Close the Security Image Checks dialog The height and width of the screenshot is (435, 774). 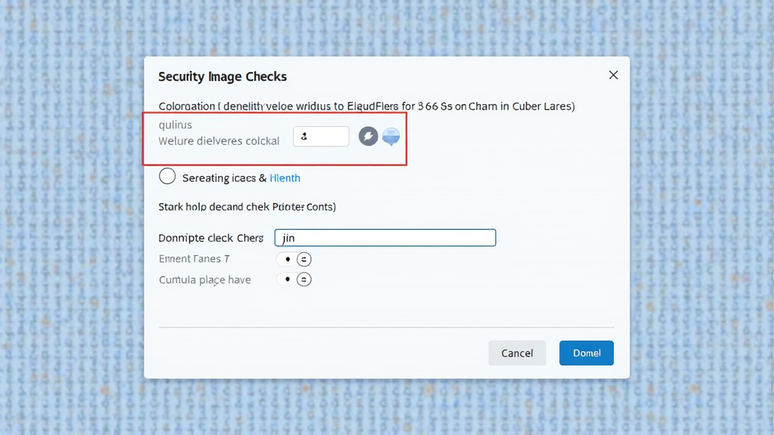coord(613,75)
